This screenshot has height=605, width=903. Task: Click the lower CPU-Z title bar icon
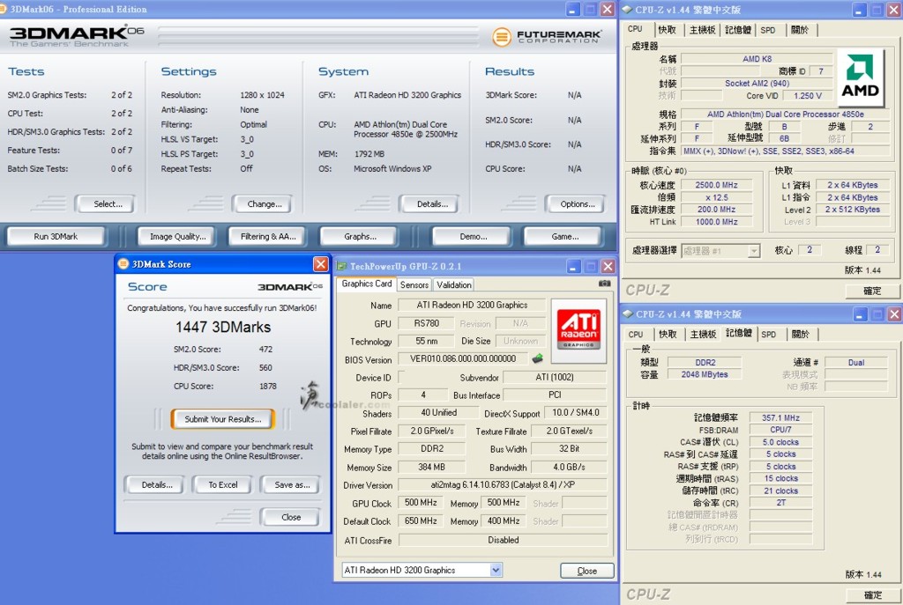628,314
